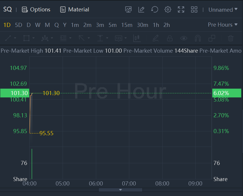Open the Unnamed layout dropdown
243x196 pixels.
tap(223, 10)
